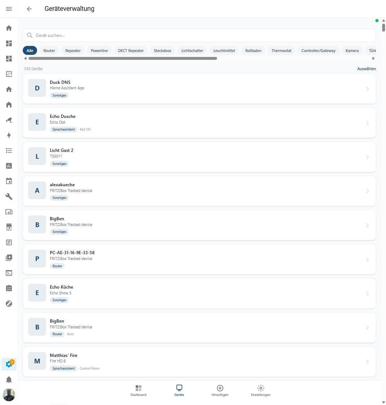Open the hamburger sidebar menu
This screenshot has height=405, width=386.
point(9,9)
